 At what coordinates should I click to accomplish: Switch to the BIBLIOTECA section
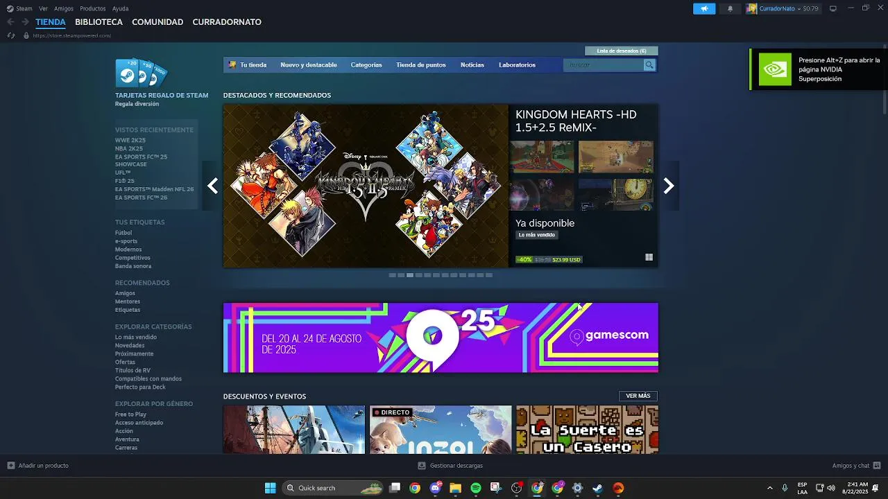coord(99,22)
